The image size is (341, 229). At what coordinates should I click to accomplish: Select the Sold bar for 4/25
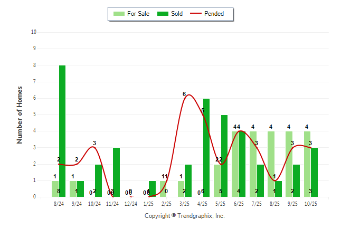coord(206,148)
